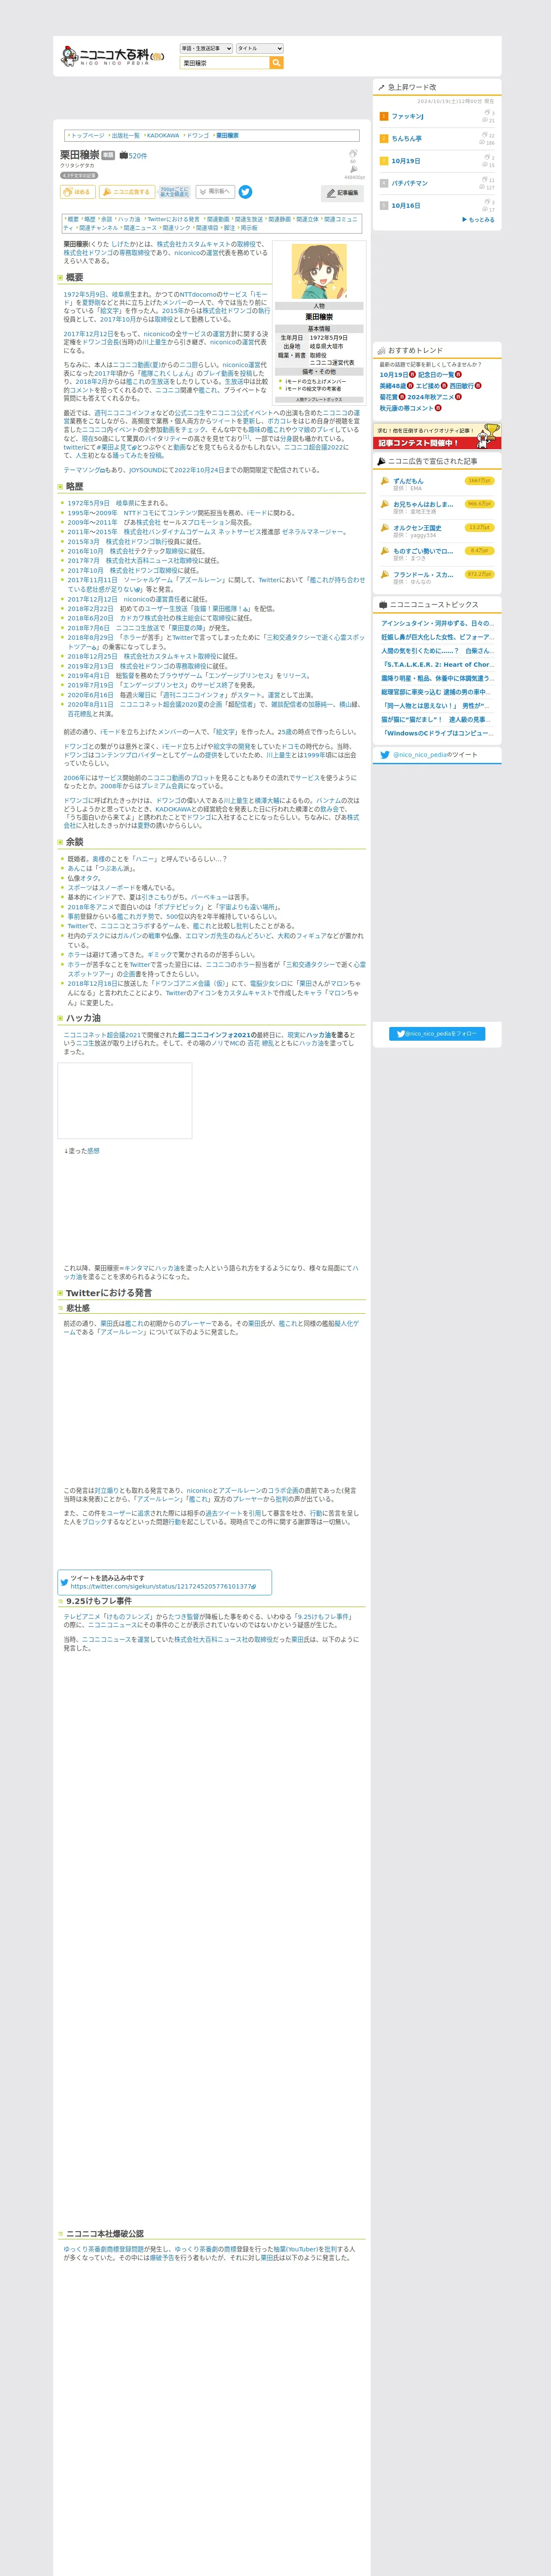This screenshot has width=551, height=2576.
Task: Click the megaphone icon beside ニコニ広告で宣伝された記事
Action: click(381, 462)
